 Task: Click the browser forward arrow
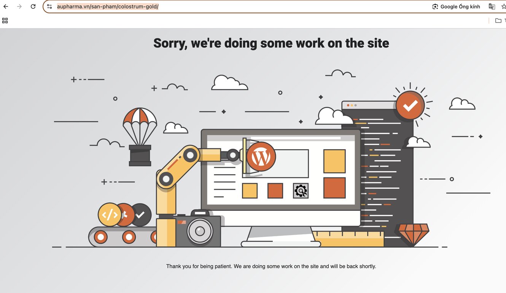pyautogui.click(x=19, y=6)
